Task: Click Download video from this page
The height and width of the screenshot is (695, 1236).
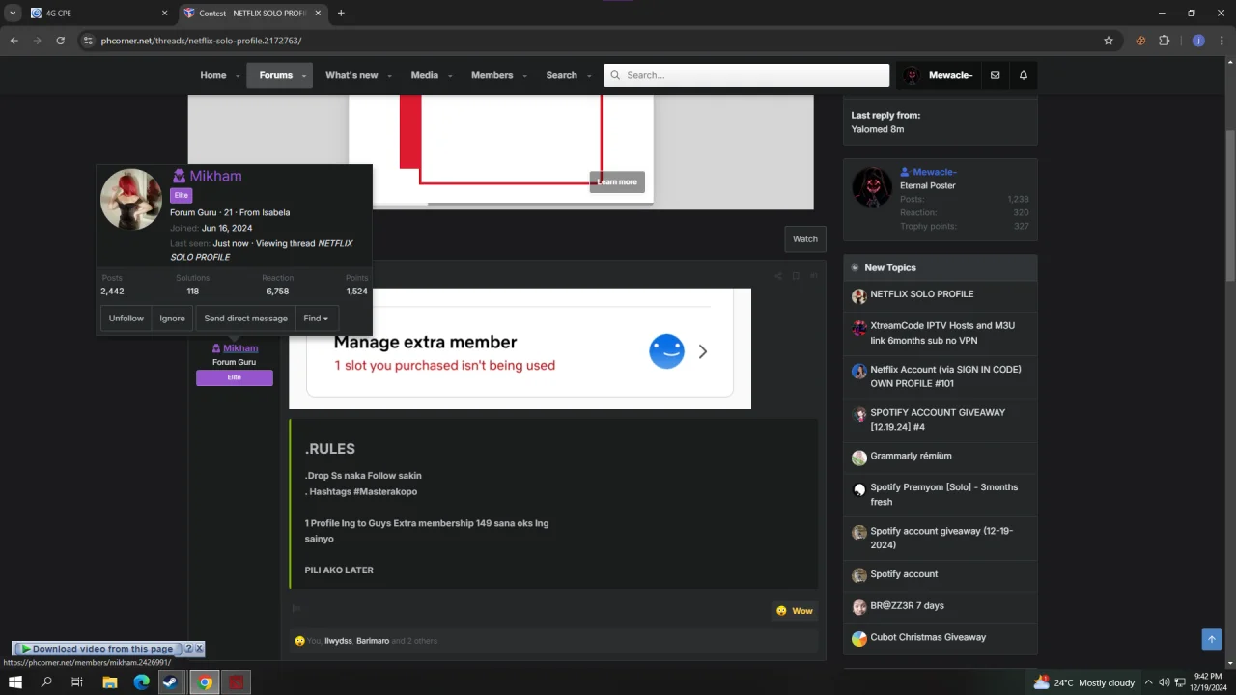Action: pos(98,649)
